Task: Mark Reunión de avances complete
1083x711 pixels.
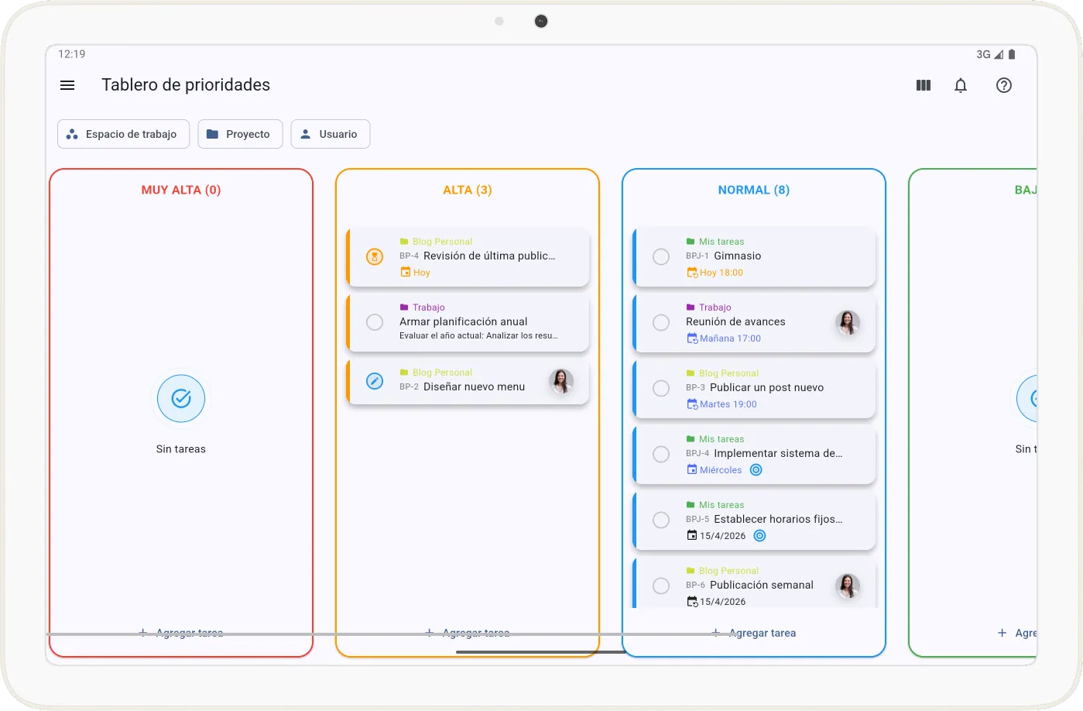Action: [661, 322]
